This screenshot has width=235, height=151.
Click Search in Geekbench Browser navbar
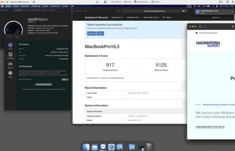pos(167,18)
